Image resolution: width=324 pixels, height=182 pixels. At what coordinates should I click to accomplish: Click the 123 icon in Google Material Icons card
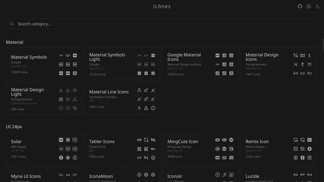tap(217, 64)
